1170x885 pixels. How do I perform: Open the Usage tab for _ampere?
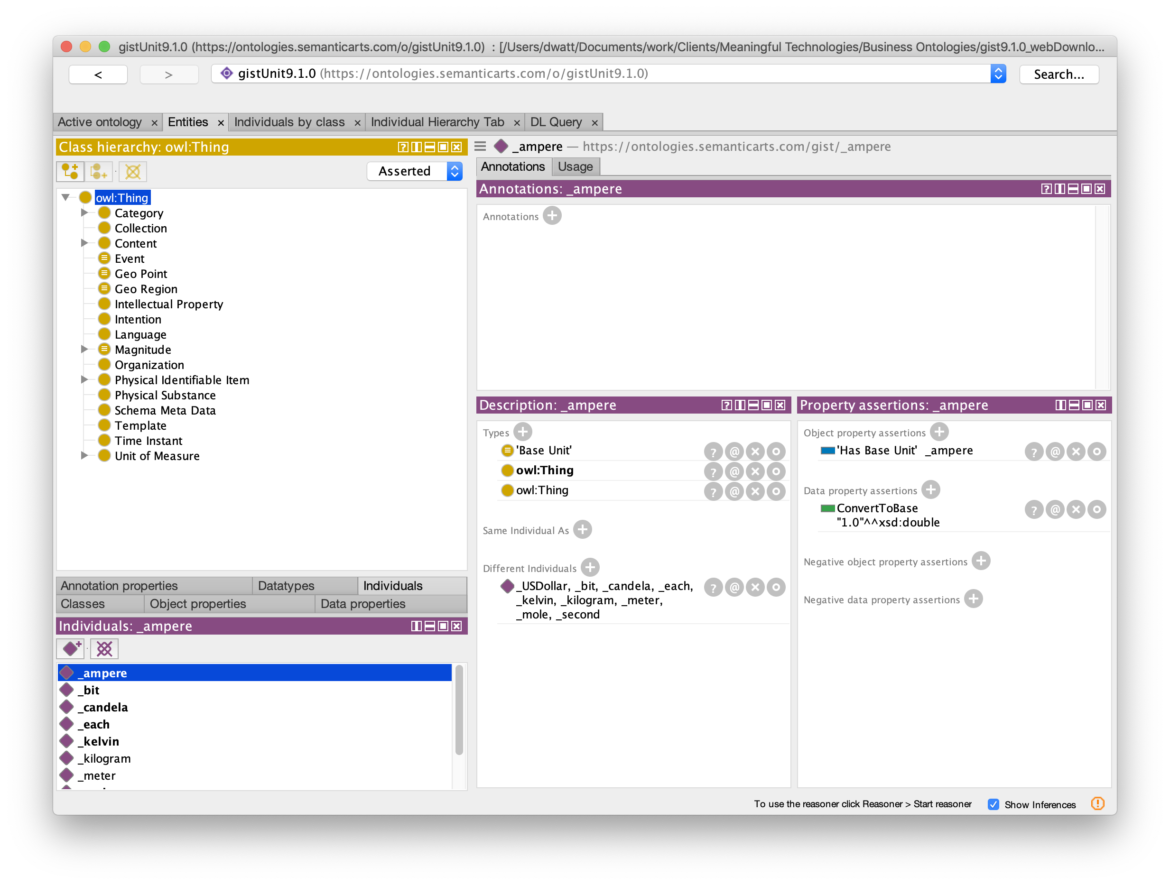pyautogui.click(x=575, y=166)
